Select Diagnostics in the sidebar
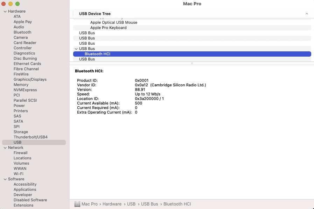This screenshot has height=209, width=314. pyautogui.click(x=24, y=53)
